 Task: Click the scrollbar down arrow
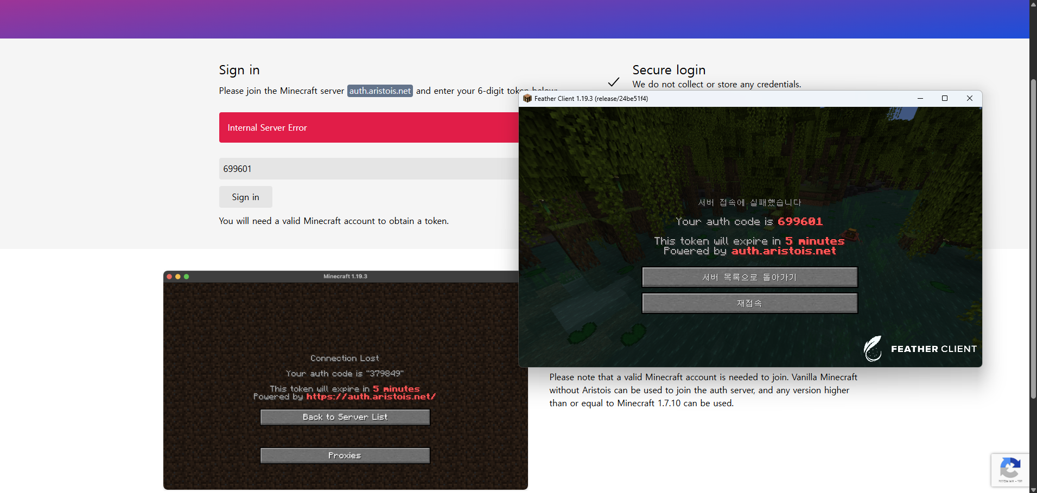pyautogui.click(x=1033, y=489)
